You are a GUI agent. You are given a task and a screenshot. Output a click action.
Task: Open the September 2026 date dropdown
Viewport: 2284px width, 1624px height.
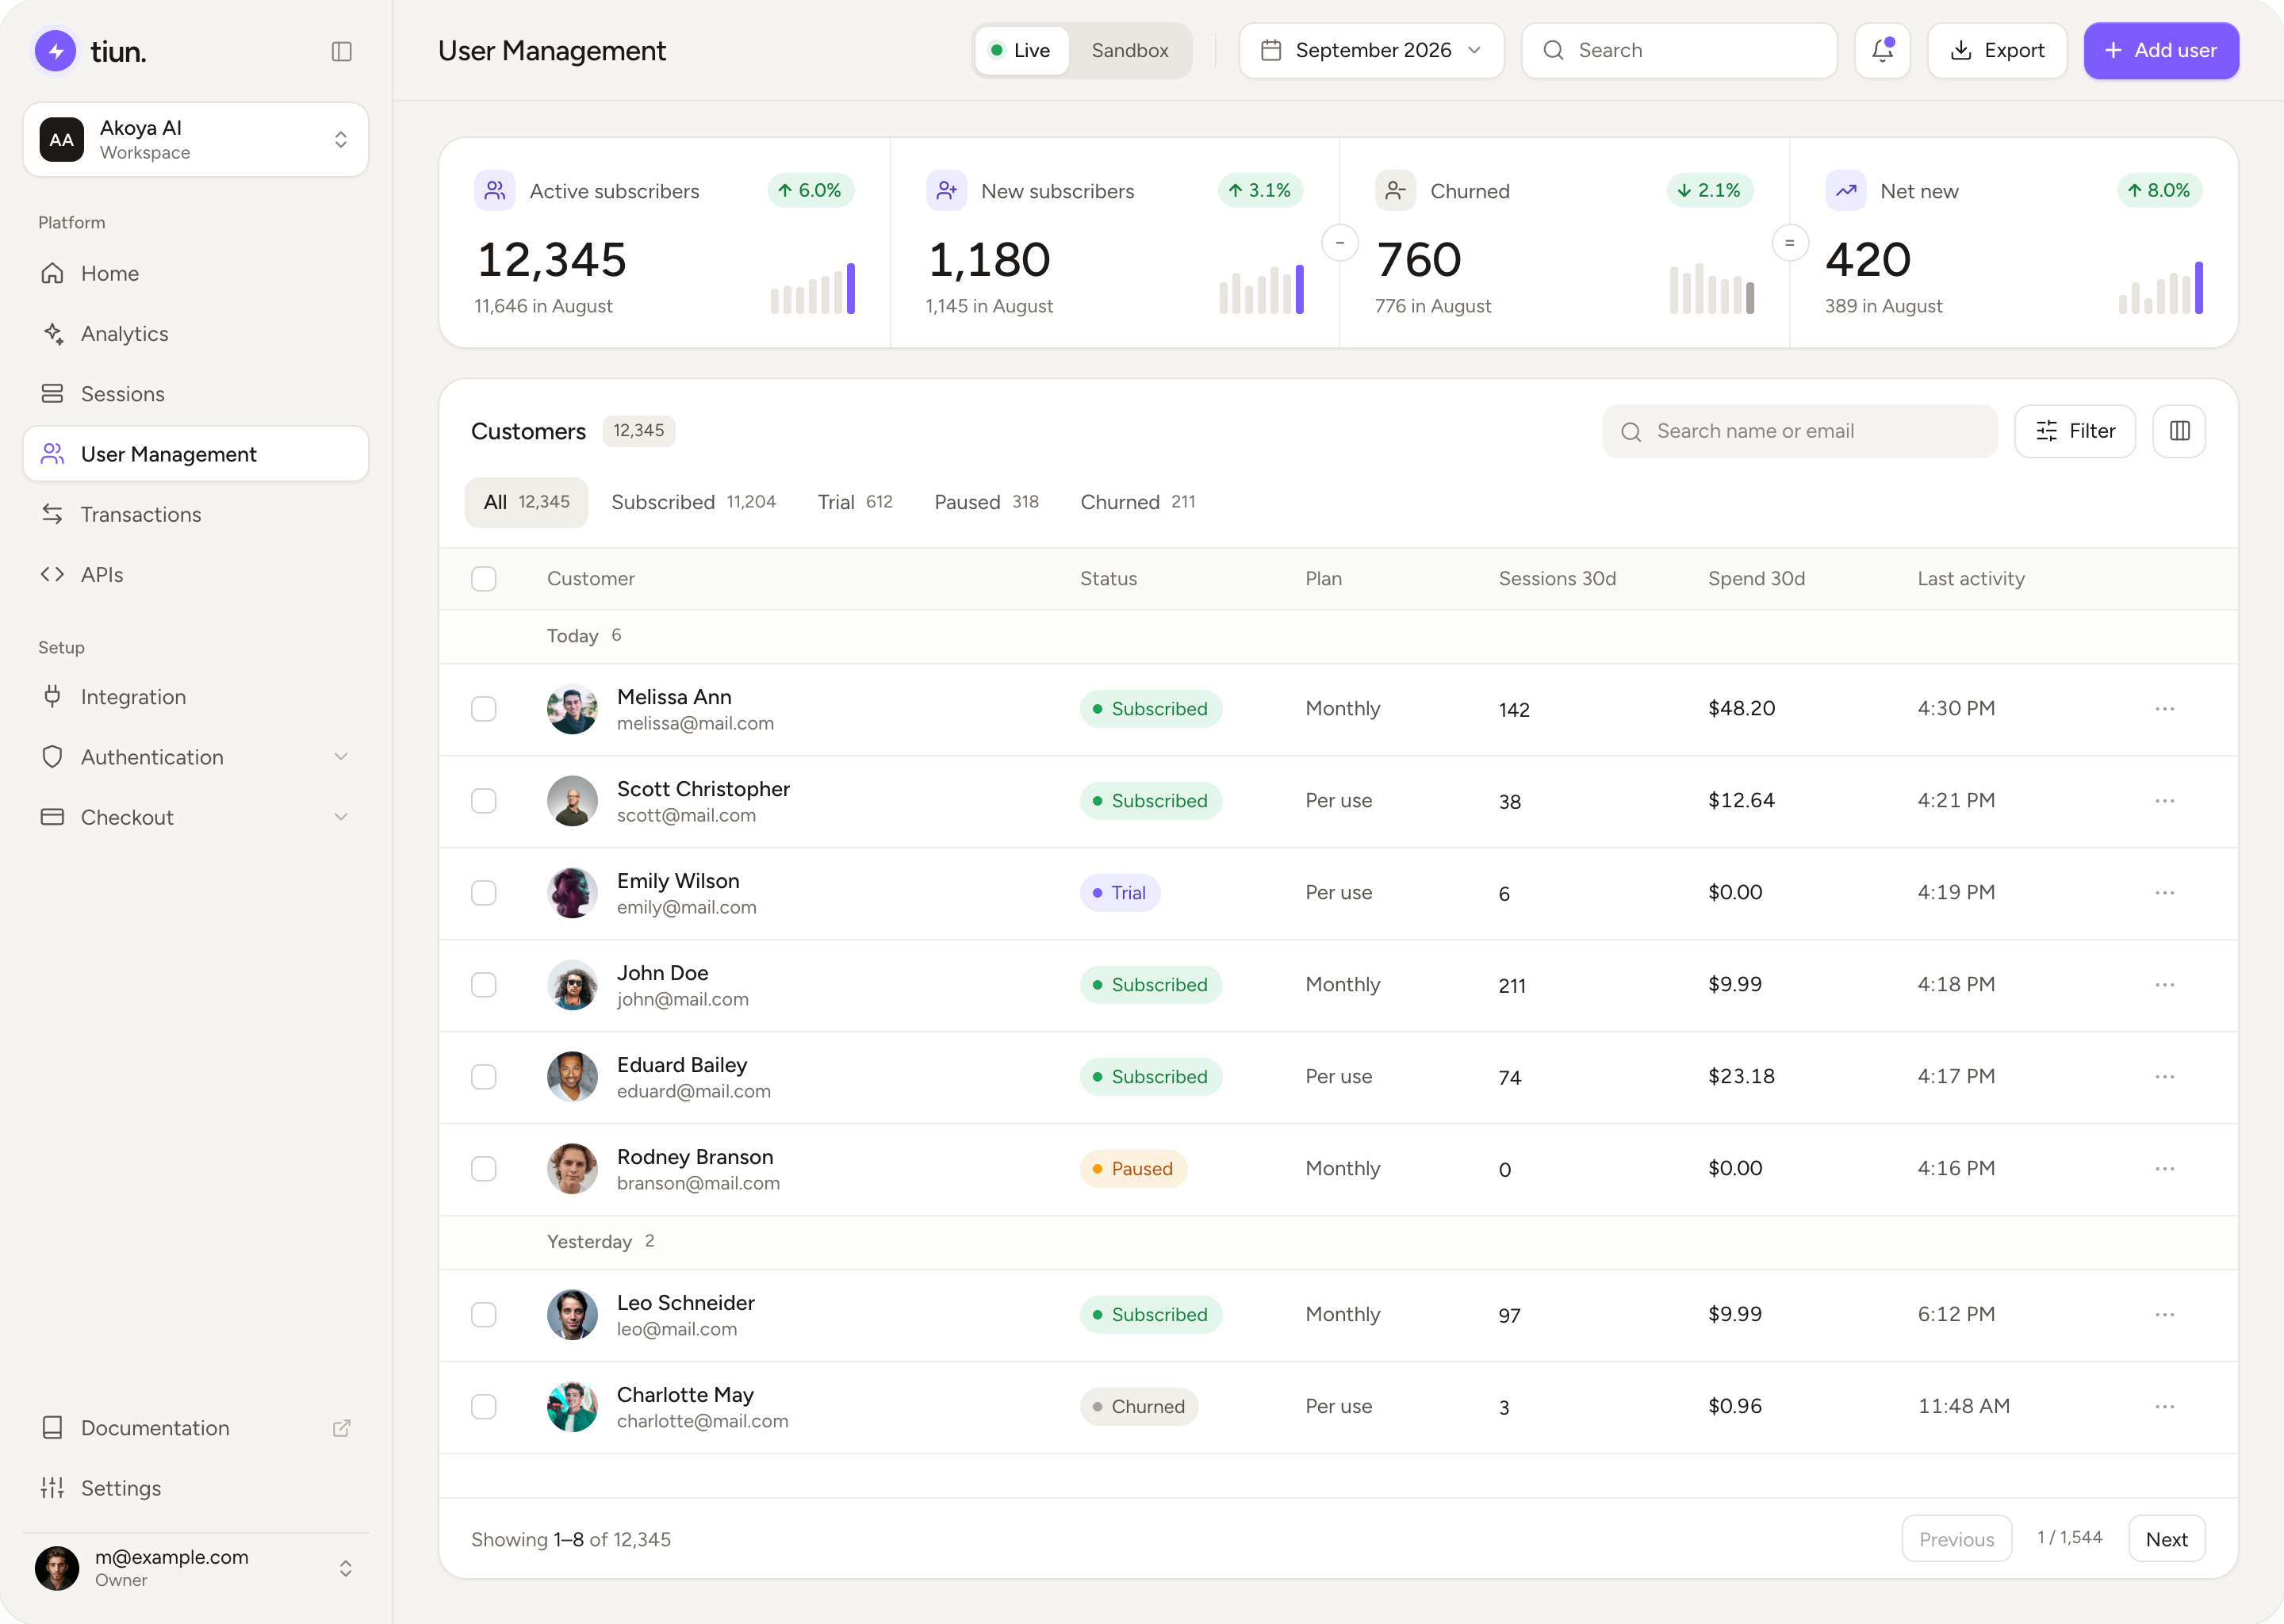point(1371,50)
